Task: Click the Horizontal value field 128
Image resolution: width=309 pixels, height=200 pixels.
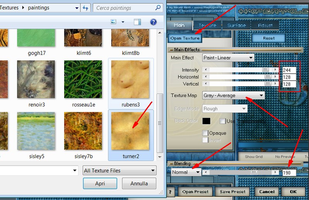Action: [x=289, y=77]
